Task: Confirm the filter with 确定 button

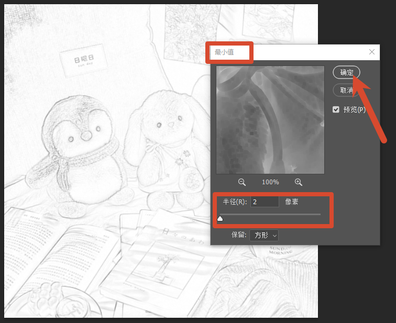Action: coord(347,72)
